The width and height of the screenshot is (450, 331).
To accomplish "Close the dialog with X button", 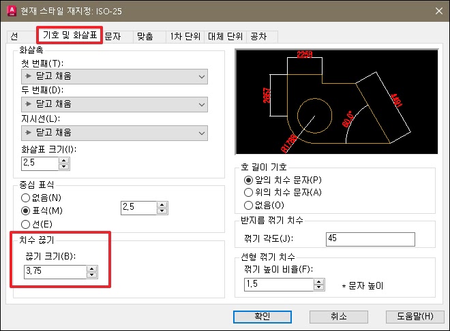I will [x=439, y=11].
